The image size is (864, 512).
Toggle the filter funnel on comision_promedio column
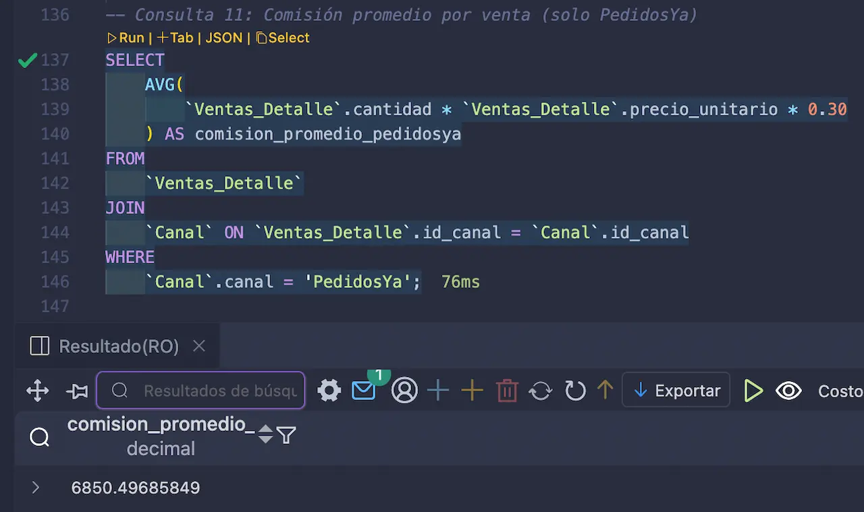pos(286,435)
